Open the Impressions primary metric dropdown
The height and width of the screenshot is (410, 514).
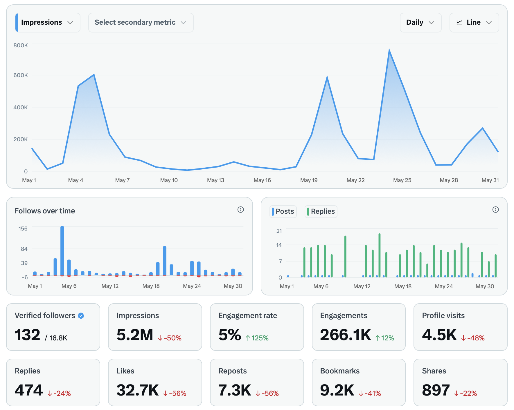(x=48, y=23)
